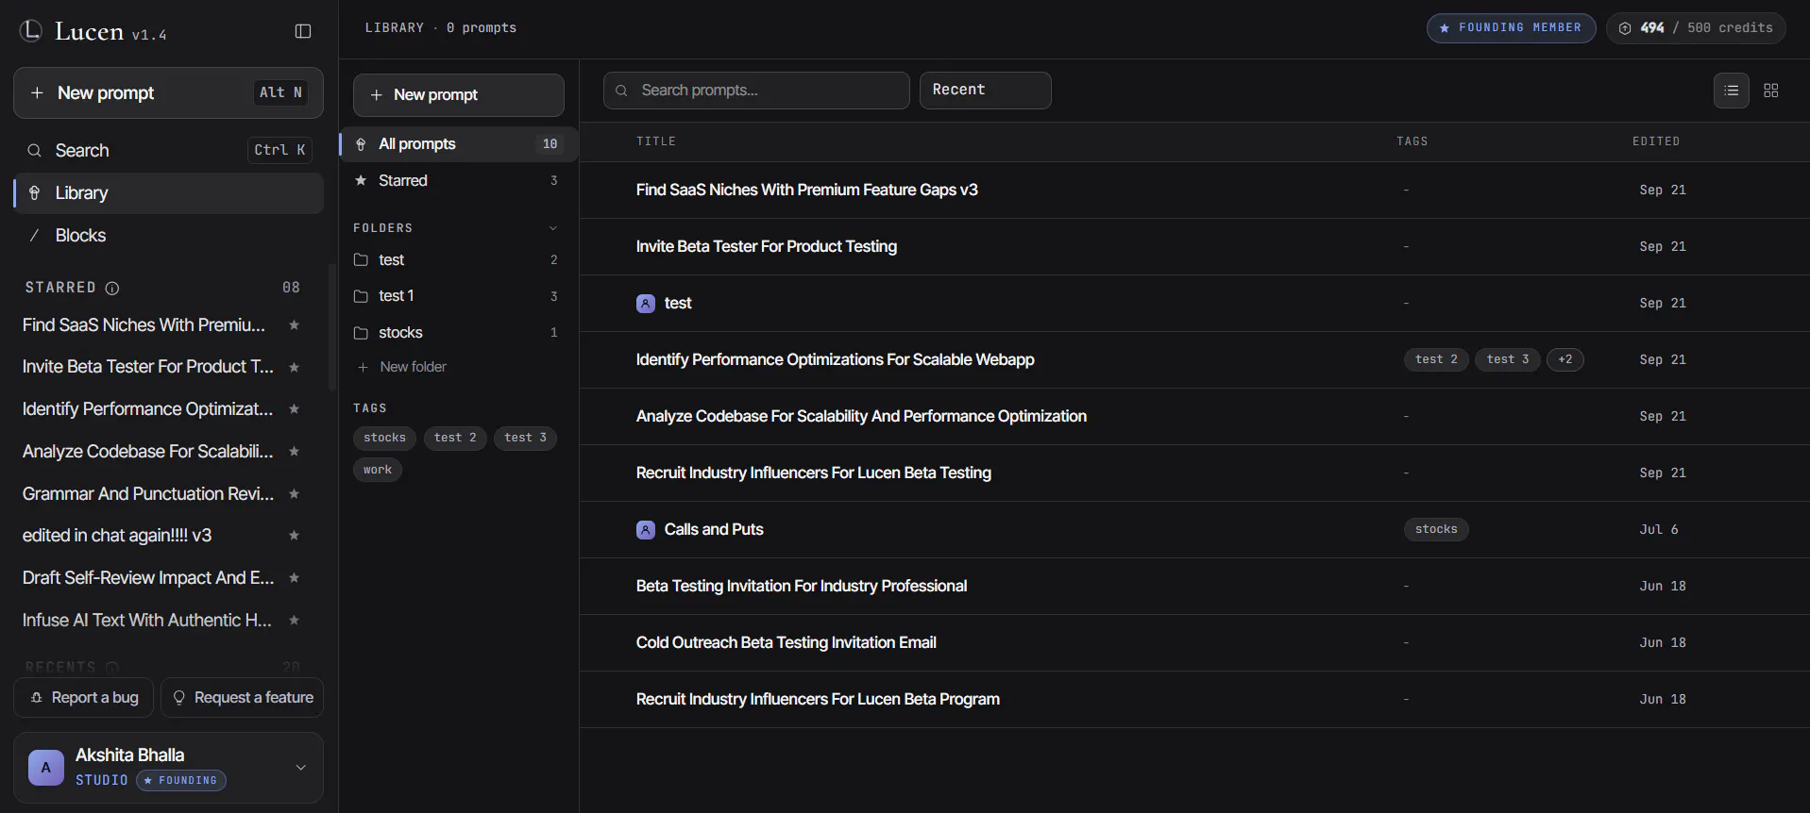Viewport: 1810px width, 813px height.
Task: Click Request a feature button
Action: pos(243,698)
